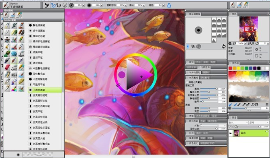Toggle the 笔尖剖面图 panel checkbox
This screenshot has height=158, width=270.
(x=187, y=14)
